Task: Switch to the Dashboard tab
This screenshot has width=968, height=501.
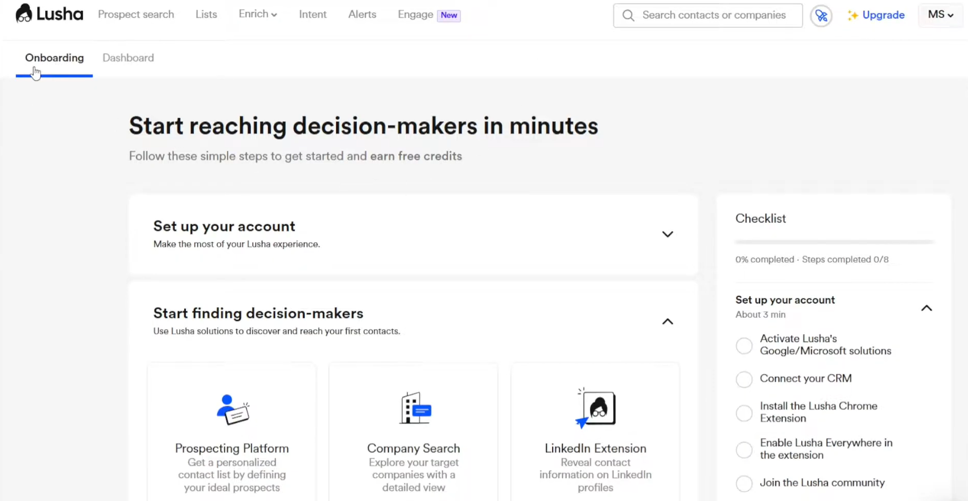Action: coord(128,58)
